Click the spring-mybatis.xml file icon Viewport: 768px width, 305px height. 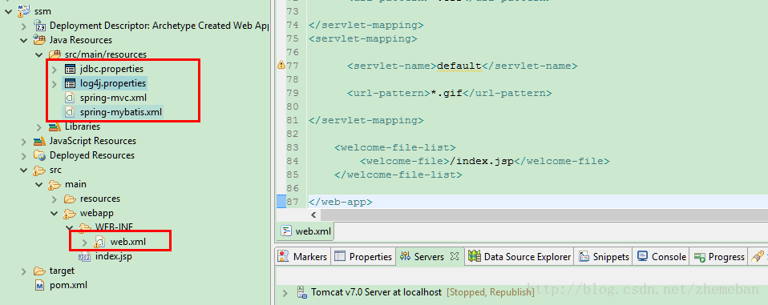coord(70,112)
